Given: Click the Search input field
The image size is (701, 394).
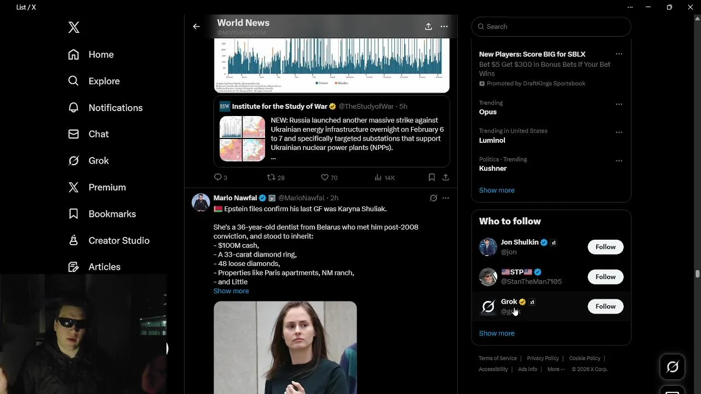Looking at the screenshot, I should tap(551, 26).
